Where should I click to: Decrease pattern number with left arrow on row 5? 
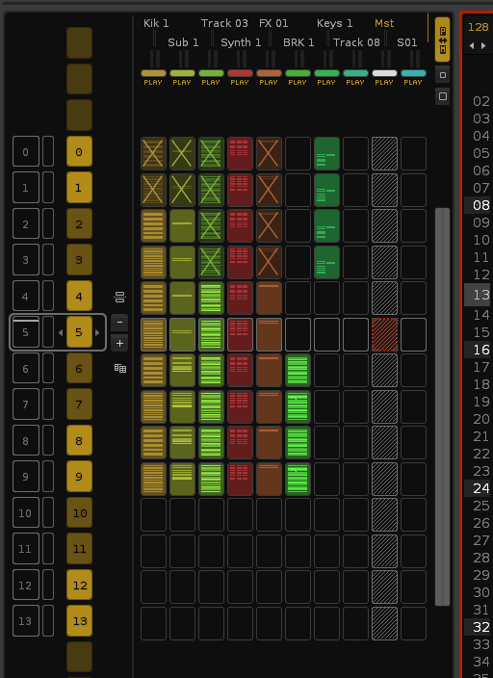[x=61, y=332]
